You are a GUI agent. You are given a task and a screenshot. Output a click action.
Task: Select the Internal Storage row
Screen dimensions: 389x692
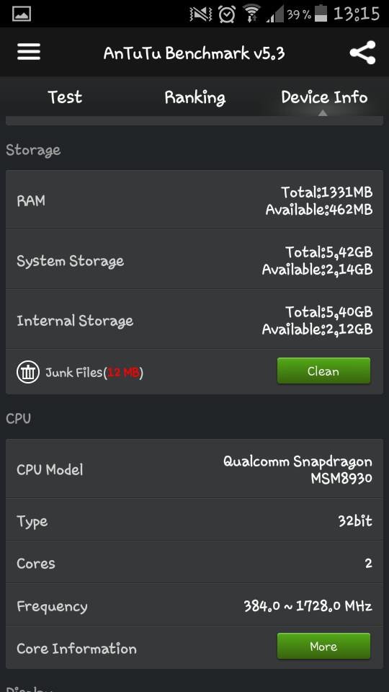click(194, 320)
